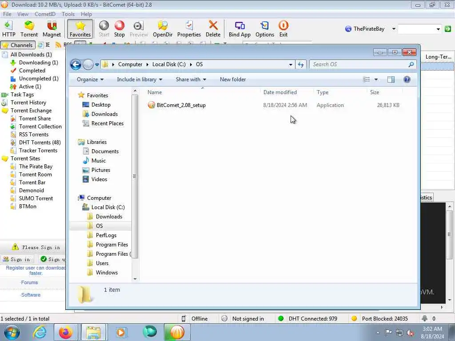Go back in the Explorer window
This screenshot has width=455, height=341.
click(76, 64)
